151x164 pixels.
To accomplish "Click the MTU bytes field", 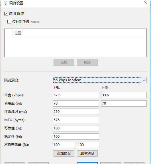I will point(76,120).
